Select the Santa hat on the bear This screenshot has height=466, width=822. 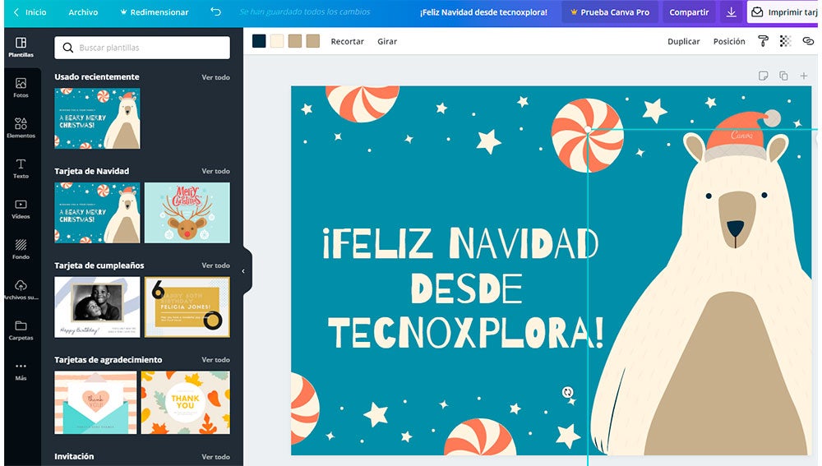(x=741, y=134)
